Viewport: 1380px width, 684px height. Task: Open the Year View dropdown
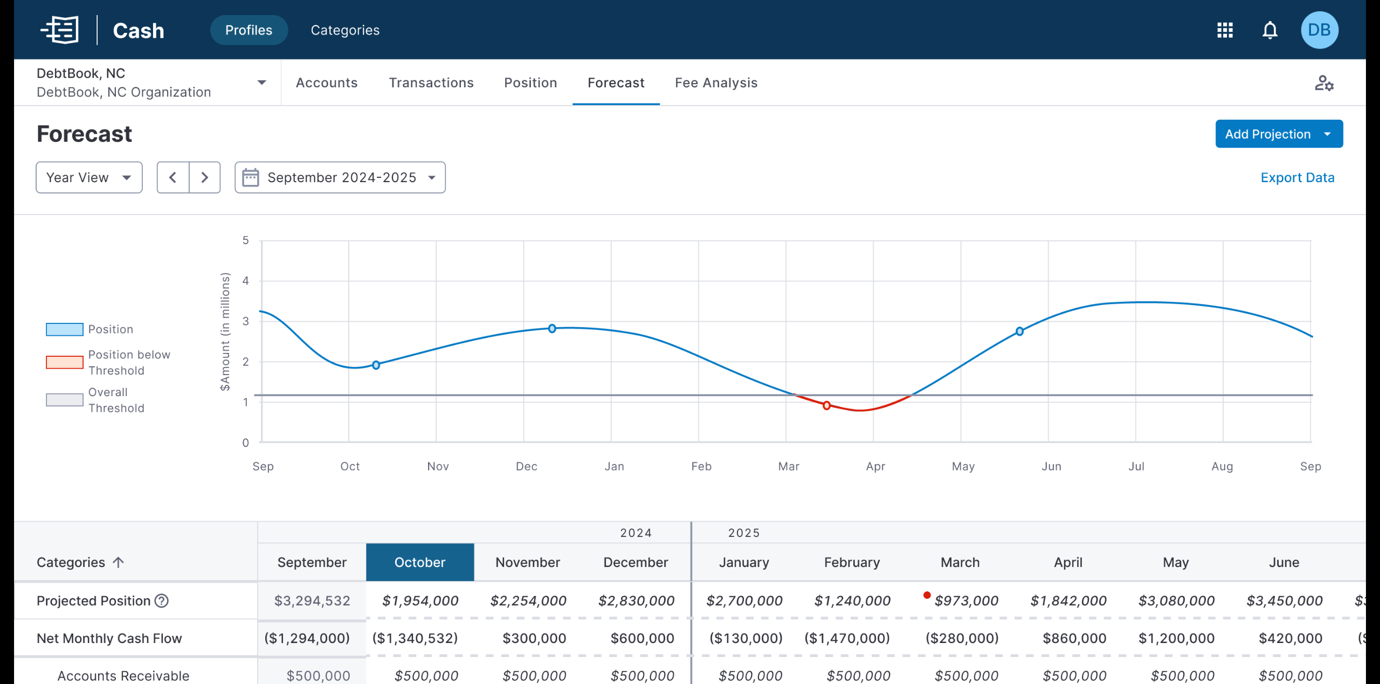(89, 177)
